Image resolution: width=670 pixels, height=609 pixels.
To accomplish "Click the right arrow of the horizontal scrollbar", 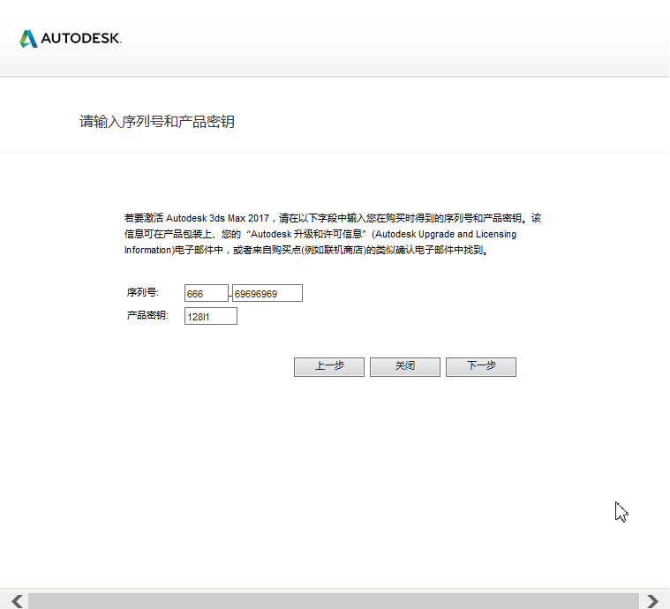I will 652,601.
